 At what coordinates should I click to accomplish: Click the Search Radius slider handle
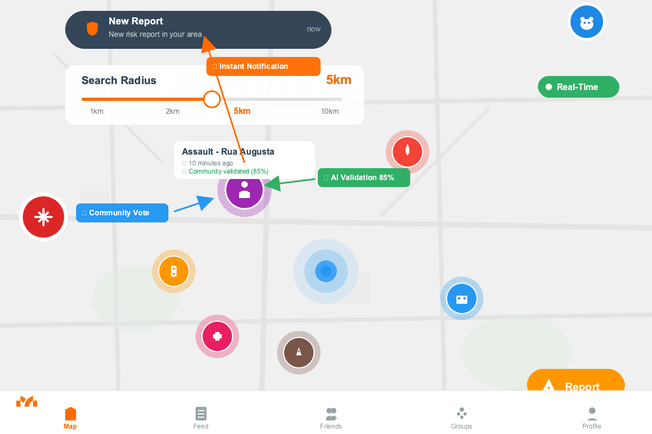(x=211, y=99)
